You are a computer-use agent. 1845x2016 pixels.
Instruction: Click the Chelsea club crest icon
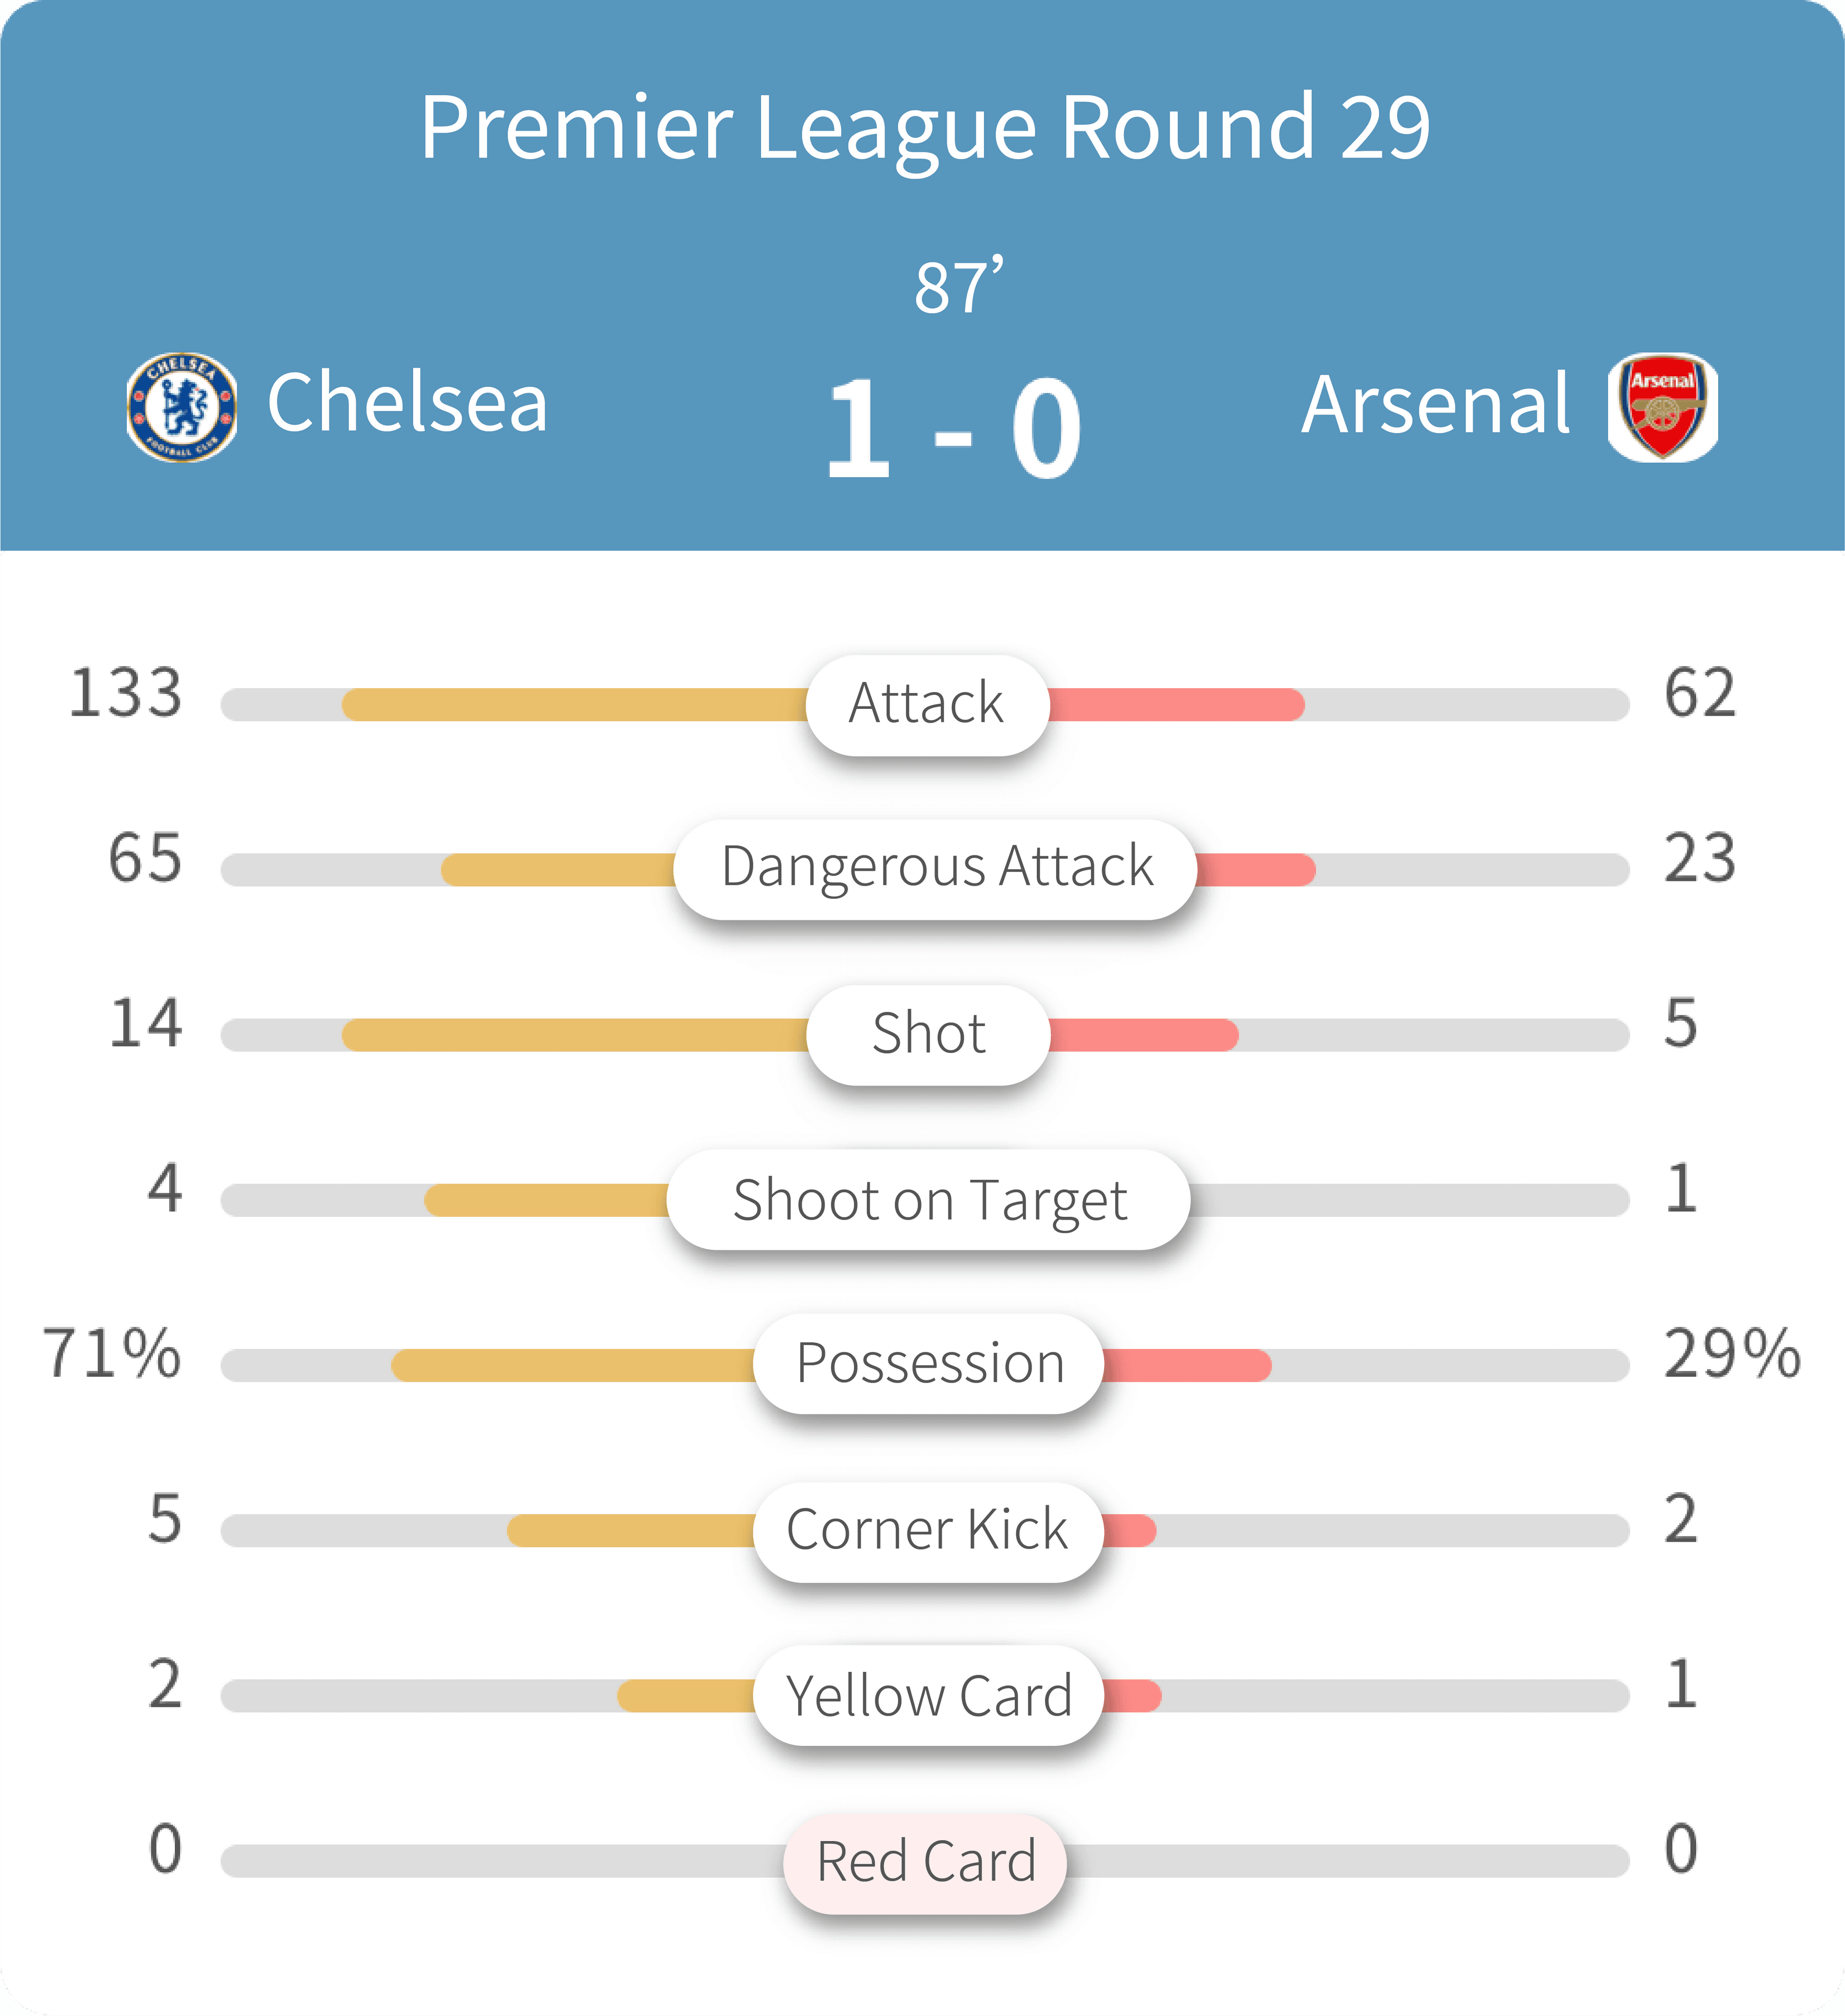click(x=182, y=407)
